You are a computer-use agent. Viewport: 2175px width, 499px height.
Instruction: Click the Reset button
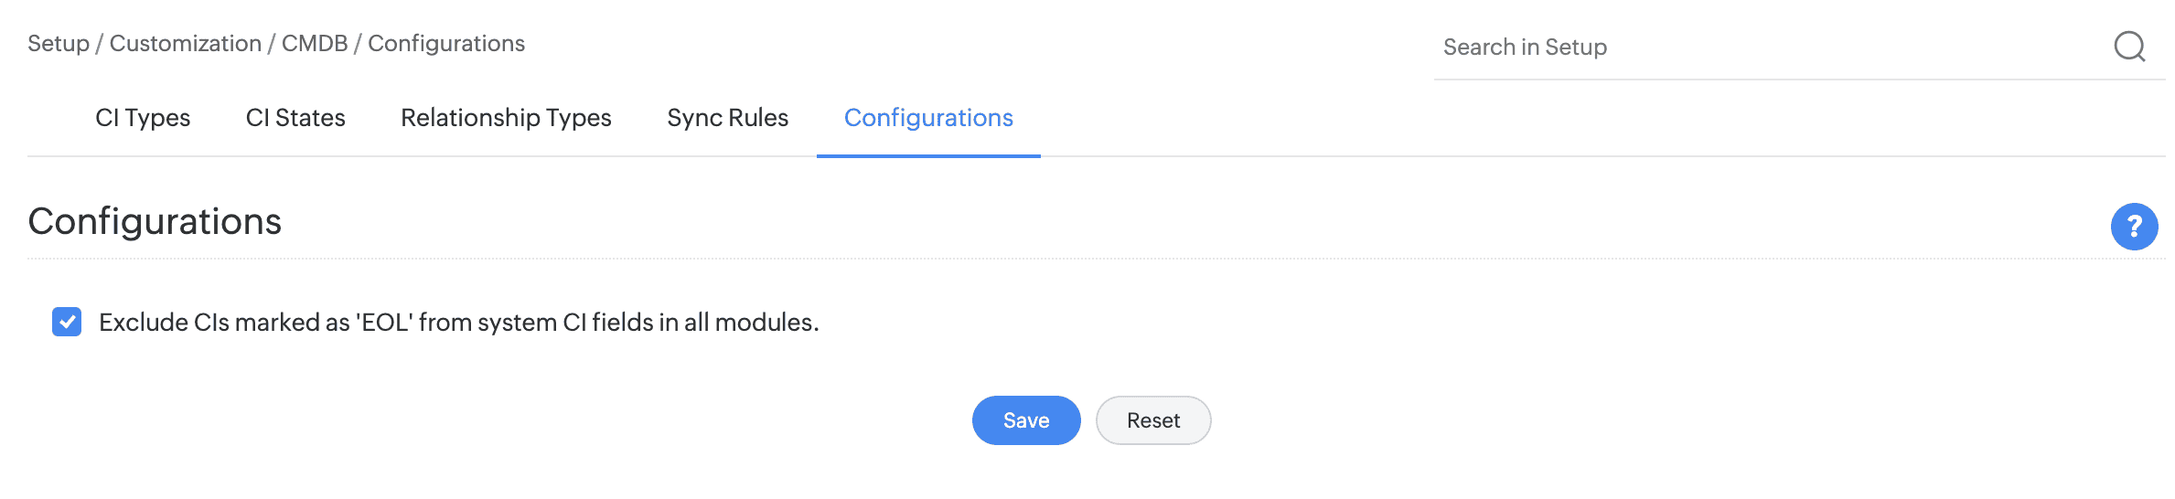[x=1153, y=420]
